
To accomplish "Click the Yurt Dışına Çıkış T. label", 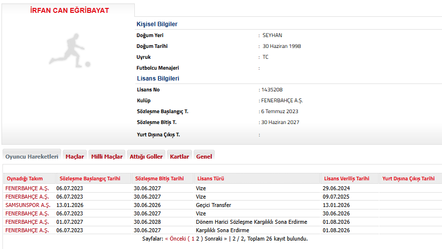I will tap(159, 134).
